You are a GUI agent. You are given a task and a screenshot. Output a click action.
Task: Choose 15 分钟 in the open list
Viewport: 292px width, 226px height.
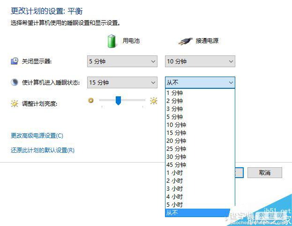pyautogui.click(x=200, y=133)
